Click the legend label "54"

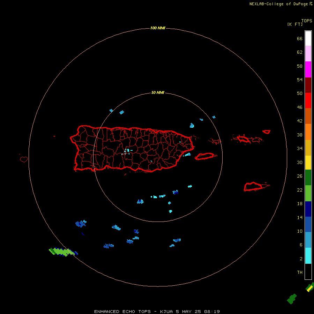[300, 80]
